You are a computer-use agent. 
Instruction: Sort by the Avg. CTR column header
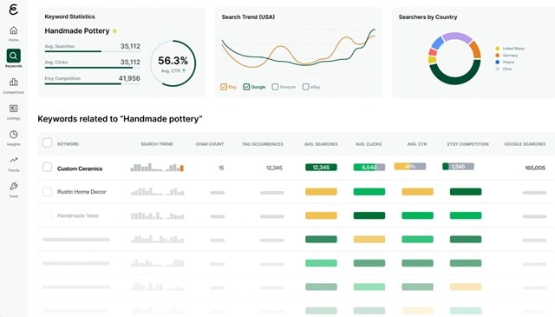417,144
